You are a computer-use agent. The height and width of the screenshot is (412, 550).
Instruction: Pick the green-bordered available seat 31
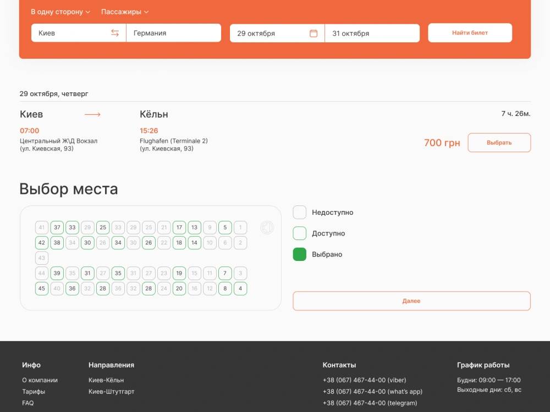[87, 273]
